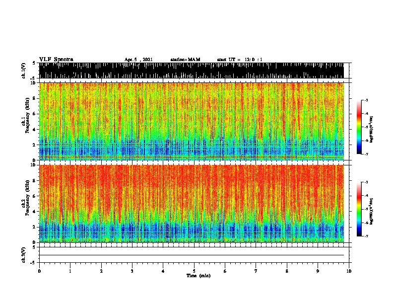
Task: Click the Time (min) axis label
Action: point(198,276)
